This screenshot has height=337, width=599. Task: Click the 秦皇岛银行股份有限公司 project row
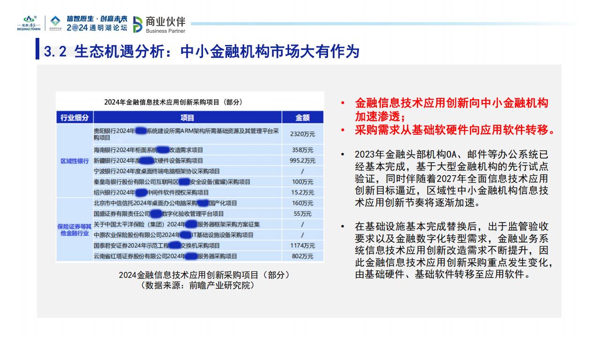187,182
